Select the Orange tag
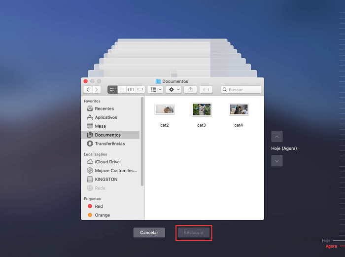Viewport: 345px width, 257px height. [110, 215]
